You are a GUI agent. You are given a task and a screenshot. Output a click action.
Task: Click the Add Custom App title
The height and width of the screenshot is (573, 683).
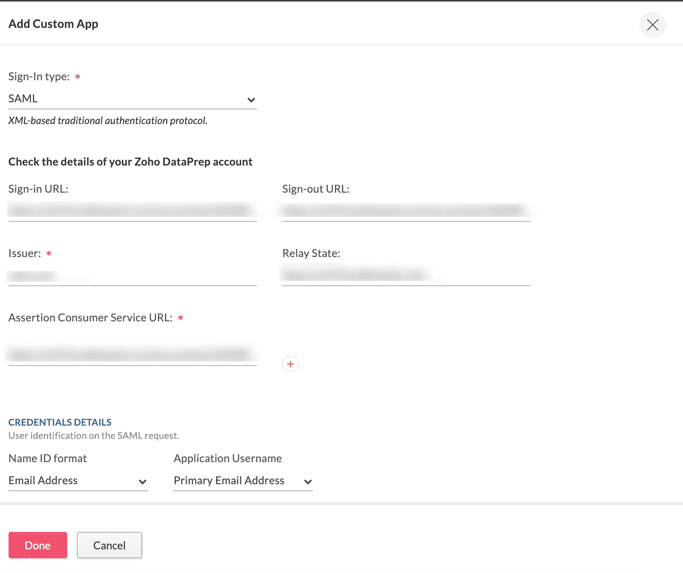[54, 24]
